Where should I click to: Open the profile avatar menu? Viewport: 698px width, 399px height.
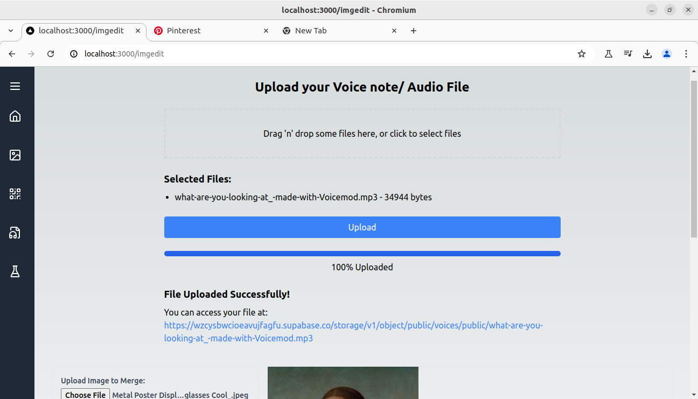(667, 54)
